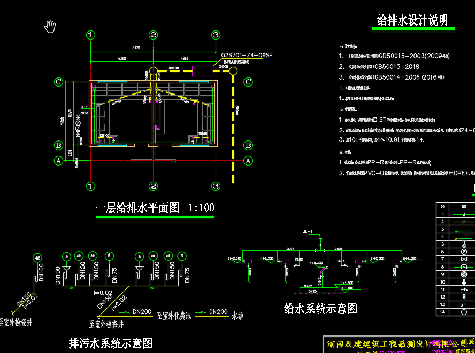475x353 pixels.
Task: Select grid axis bubble 2 above the plan
Action: (154, 35)
